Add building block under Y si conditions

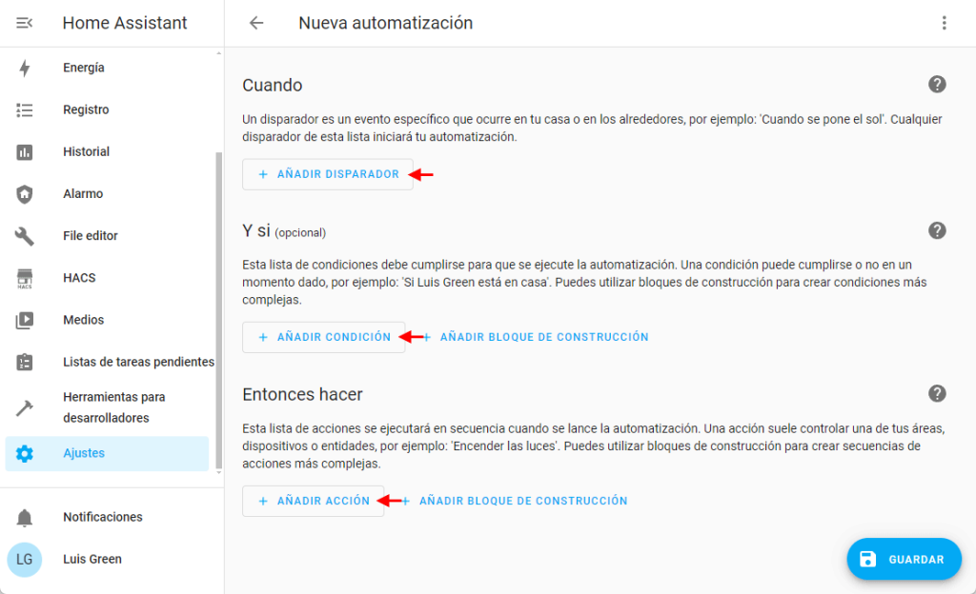(538, 337)
